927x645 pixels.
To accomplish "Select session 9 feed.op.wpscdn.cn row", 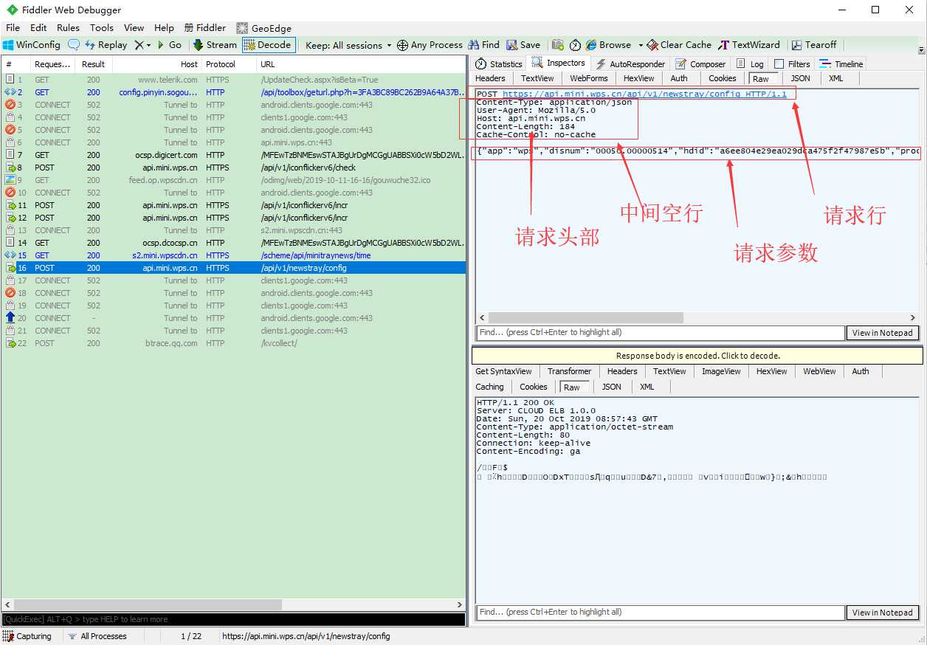I will [233, 180].
